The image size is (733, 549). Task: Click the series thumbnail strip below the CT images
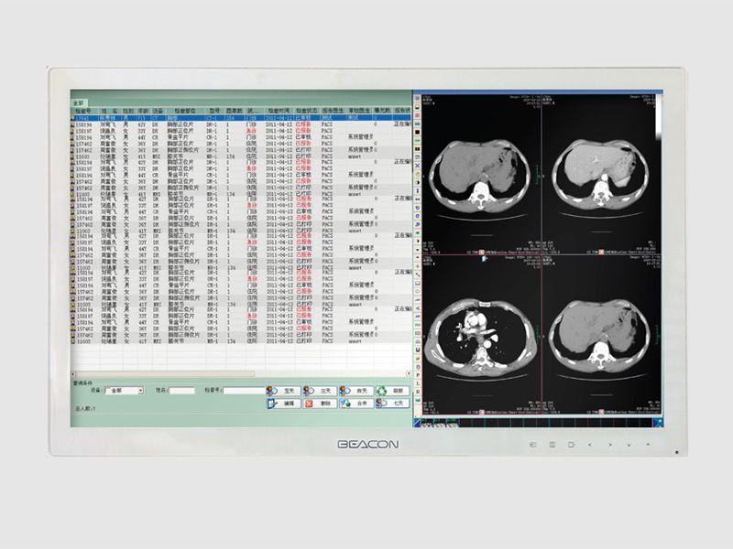(538, 423)
